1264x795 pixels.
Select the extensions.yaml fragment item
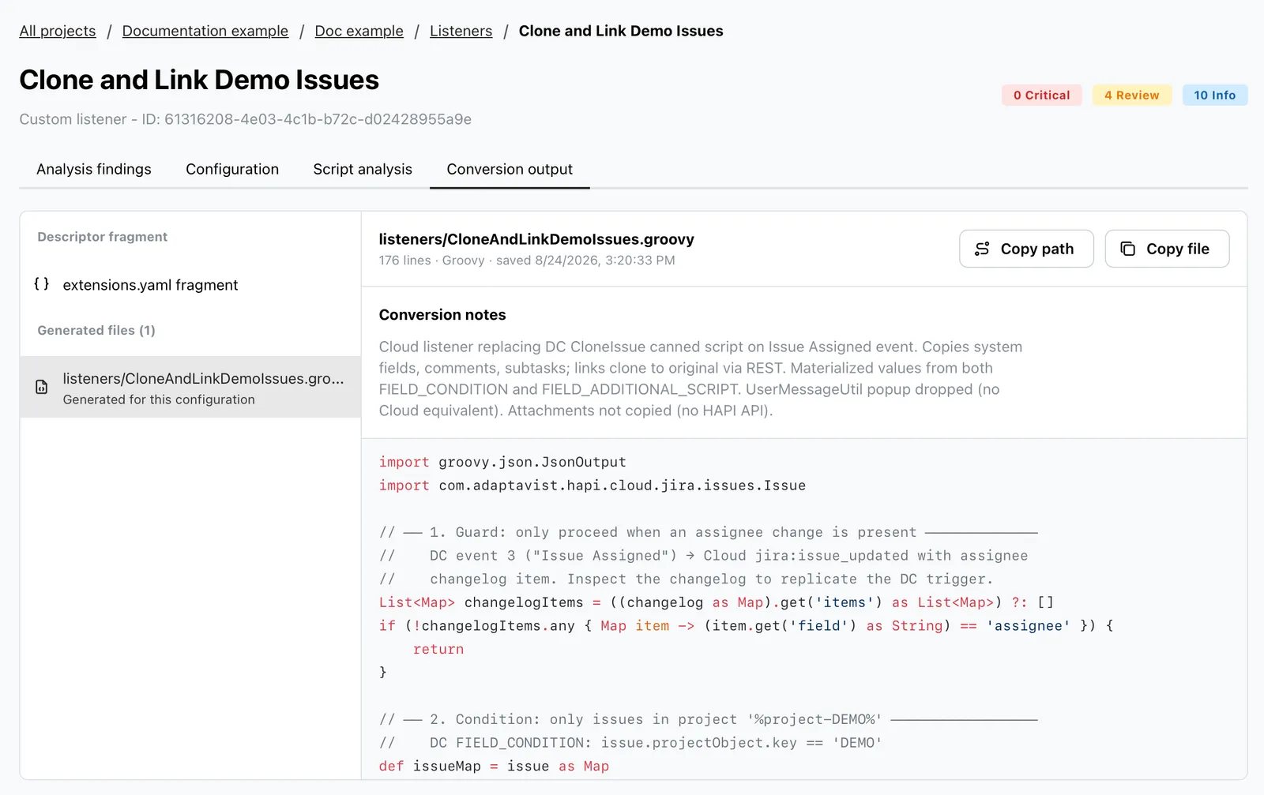click(x=190, y=284)
